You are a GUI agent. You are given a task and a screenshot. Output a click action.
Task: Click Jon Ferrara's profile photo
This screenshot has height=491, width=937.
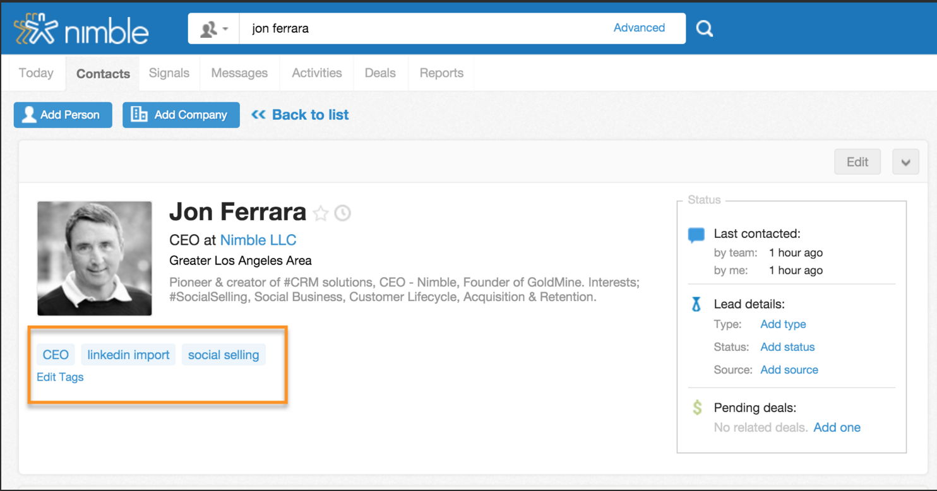[x=95, y=258]
